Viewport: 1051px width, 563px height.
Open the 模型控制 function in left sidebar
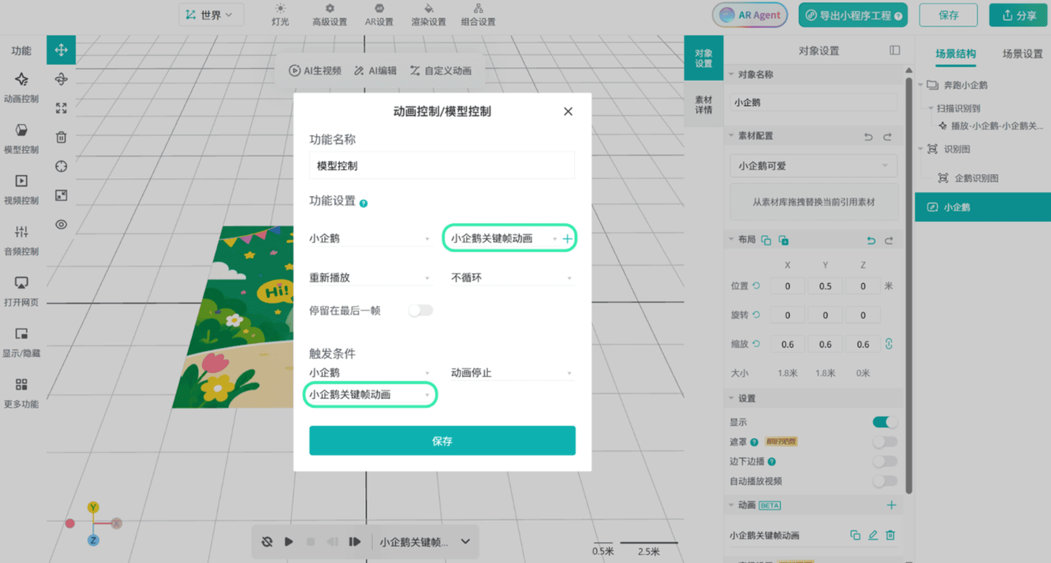tap(21, 138)
